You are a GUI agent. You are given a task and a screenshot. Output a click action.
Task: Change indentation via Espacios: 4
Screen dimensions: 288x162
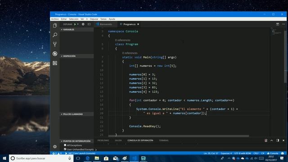coord(226,153)
